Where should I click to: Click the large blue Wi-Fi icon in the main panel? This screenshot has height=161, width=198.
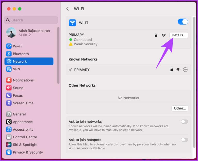pos(72,23)
